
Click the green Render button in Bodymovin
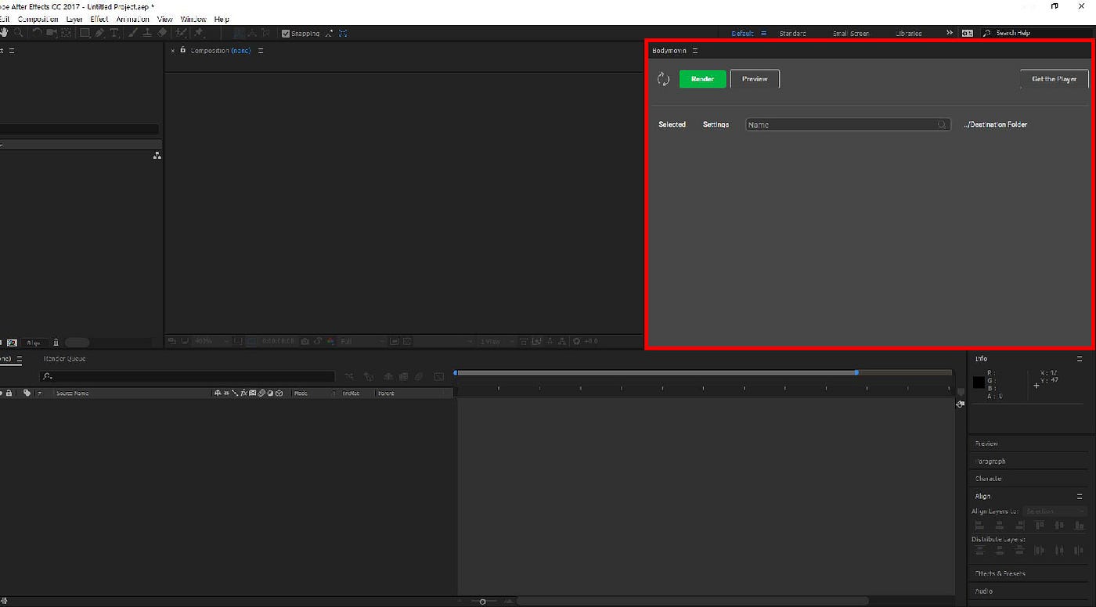(x=701, y=78)
